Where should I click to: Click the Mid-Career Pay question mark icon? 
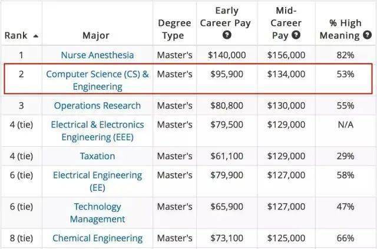click(x=296, y=35)
